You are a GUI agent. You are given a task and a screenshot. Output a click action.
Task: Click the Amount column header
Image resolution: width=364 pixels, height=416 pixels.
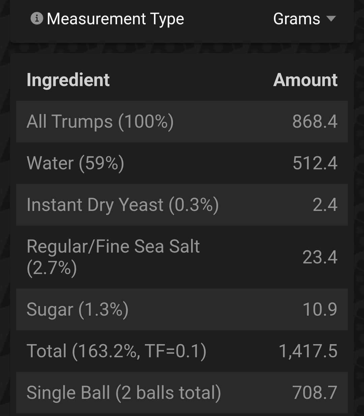[305, 80]
